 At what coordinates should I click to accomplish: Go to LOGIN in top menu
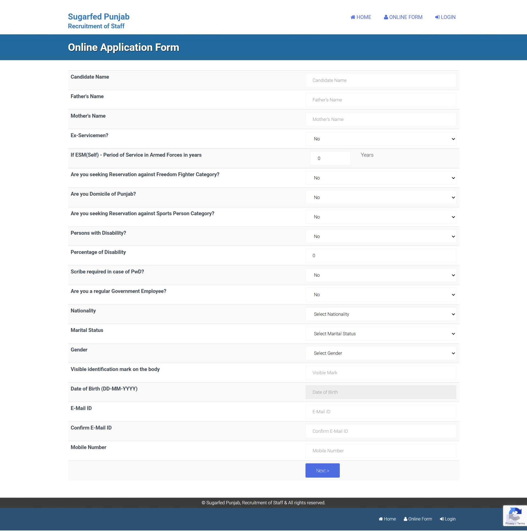(448, 17)
